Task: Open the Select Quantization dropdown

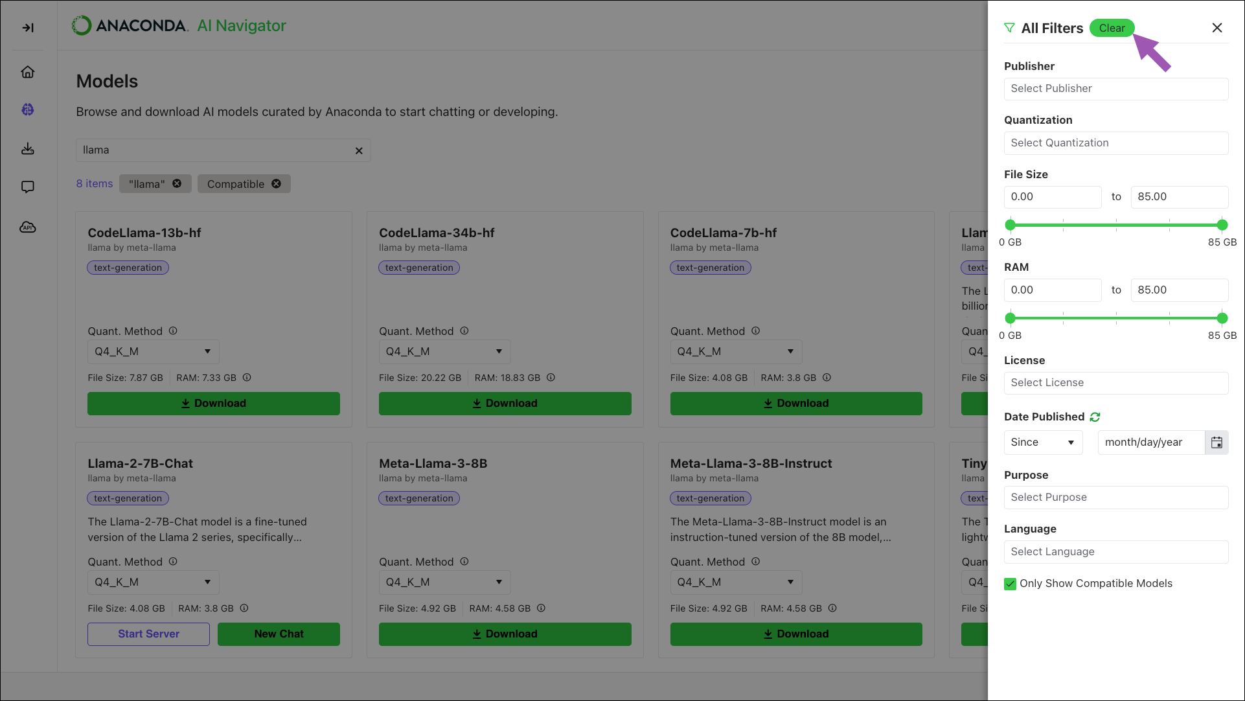Action: (x=1116, y=143)
